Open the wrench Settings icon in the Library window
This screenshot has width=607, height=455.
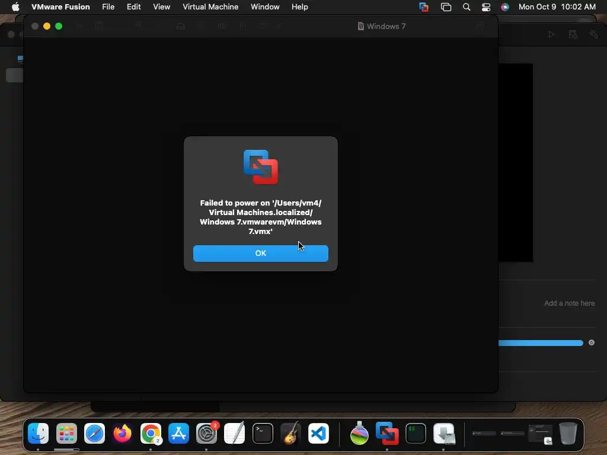[x=594, y=34]
